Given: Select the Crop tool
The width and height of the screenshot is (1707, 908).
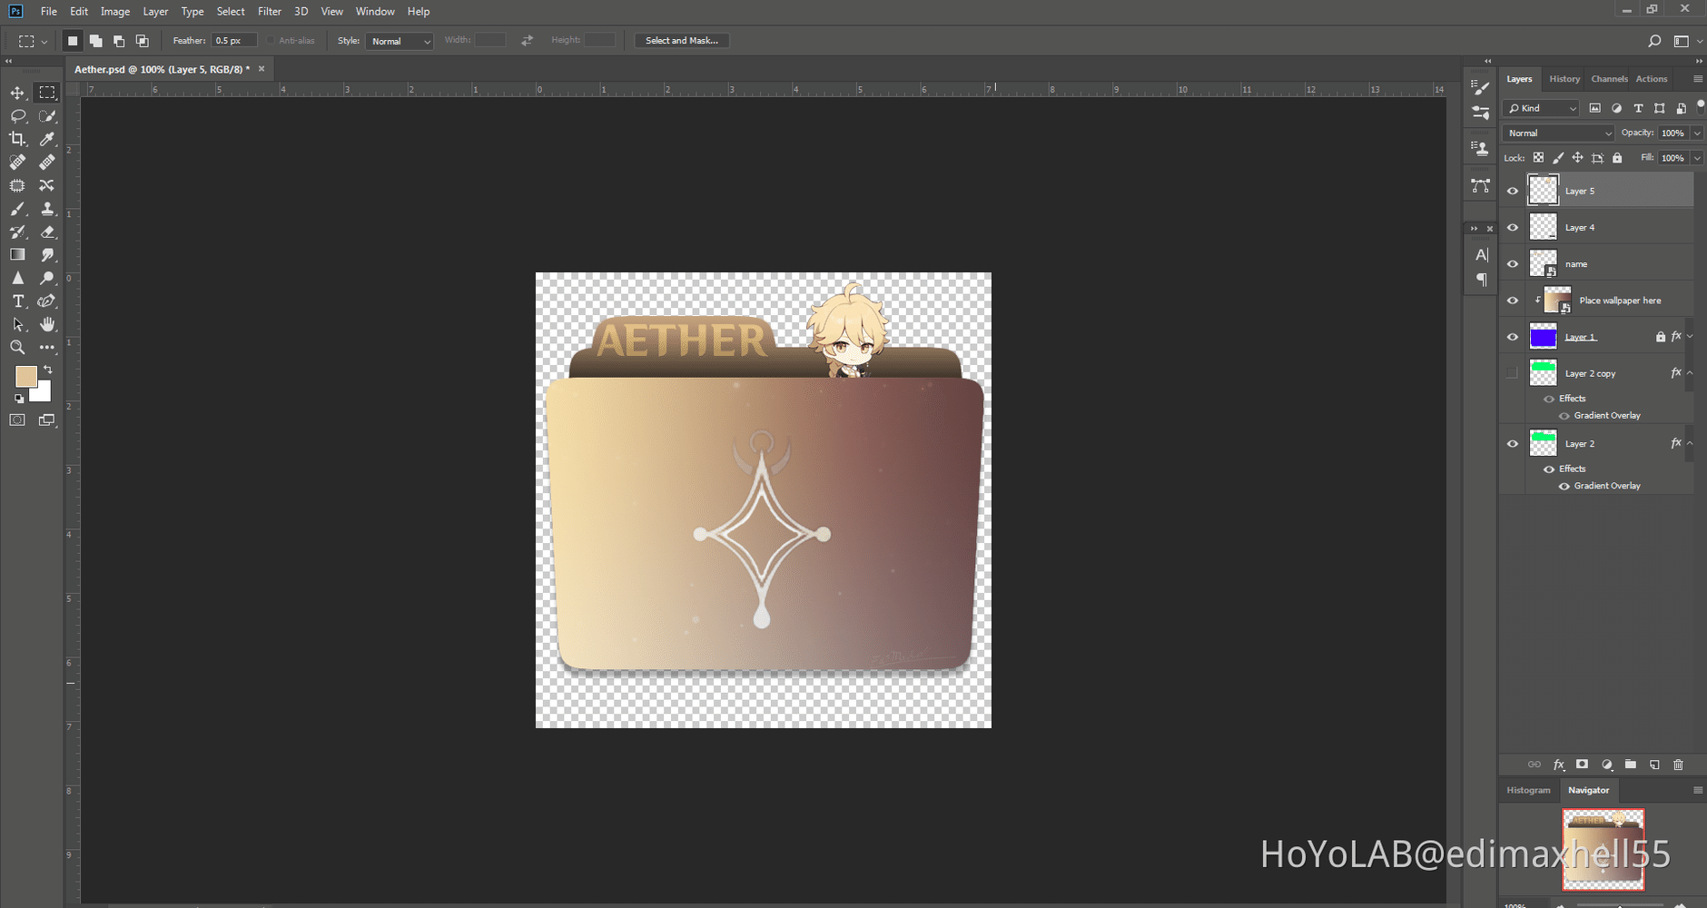Looking at the screenshot, I should tap(17, 139).
